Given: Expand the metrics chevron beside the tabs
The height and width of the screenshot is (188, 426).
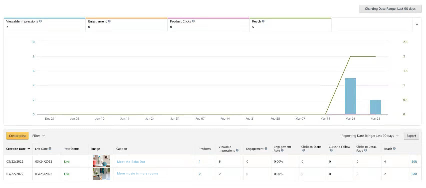Looking at the screenshot, I should 417,24.
